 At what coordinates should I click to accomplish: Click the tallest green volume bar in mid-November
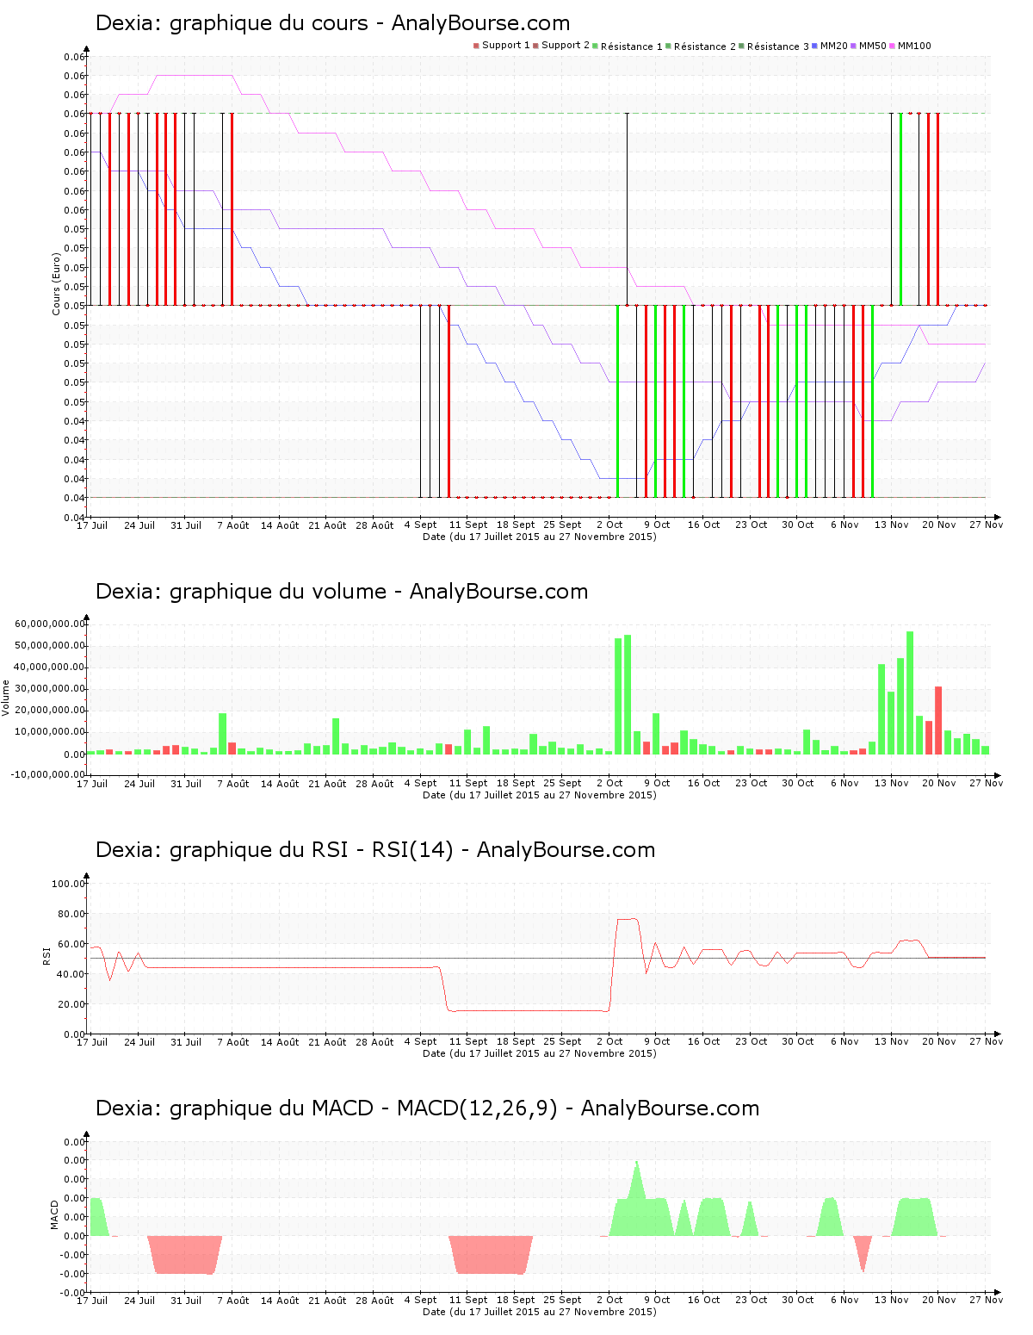click(910, 693)
